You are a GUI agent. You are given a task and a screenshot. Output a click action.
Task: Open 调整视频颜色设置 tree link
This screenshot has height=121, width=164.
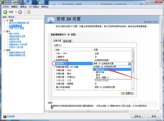pos(17,53)
